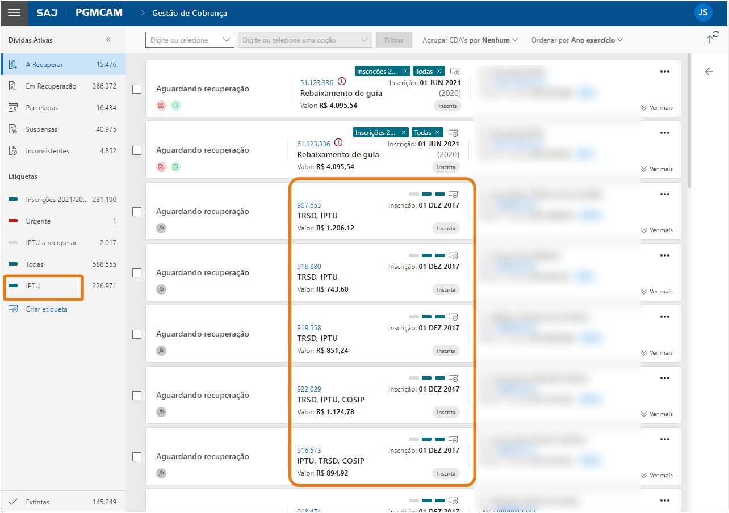Expand Ver mais for debt 916.880

point(657,291)
